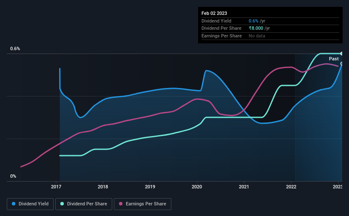Click the blue Dividend Yield legend dot

click(x=14, y=204)
